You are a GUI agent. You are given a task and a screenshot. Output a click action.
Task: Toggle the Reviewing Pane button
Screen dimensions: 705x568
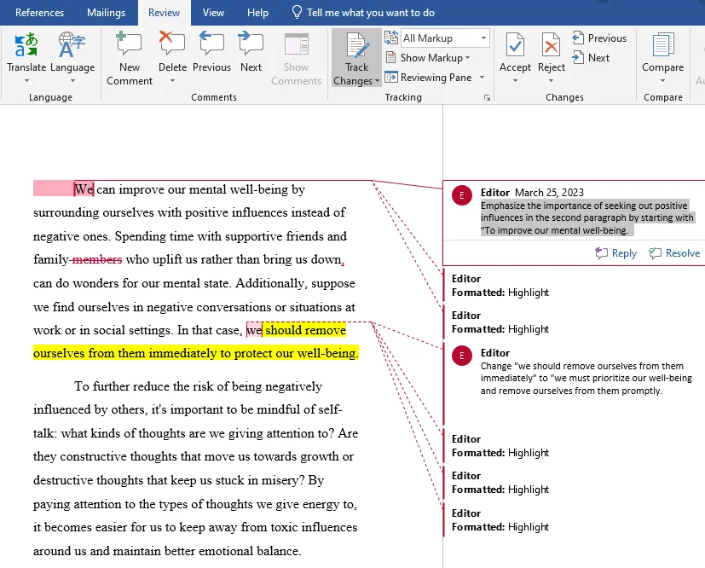coord(429,78)
